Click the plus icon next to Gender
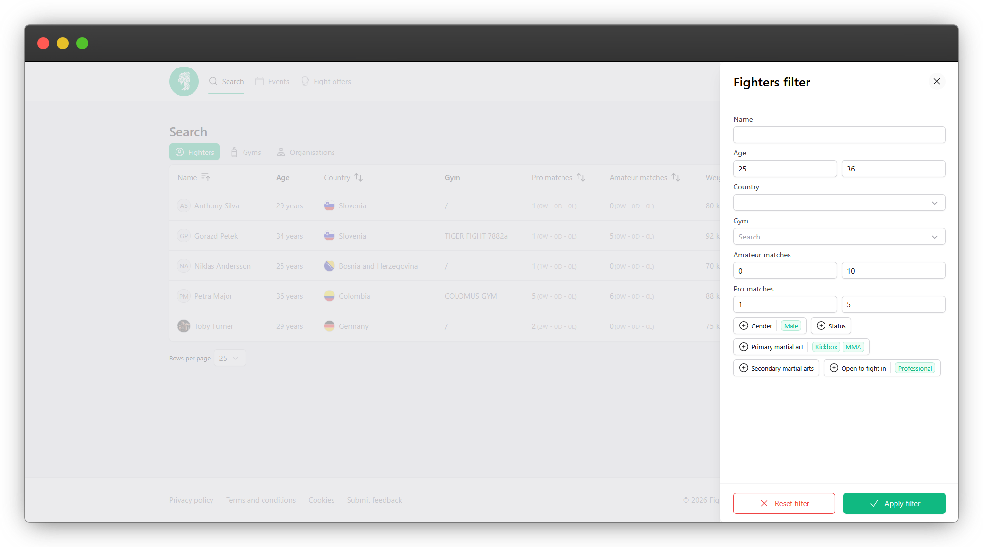Image resolution: width=983 pixels, height=547 pixels. (744, 326)
